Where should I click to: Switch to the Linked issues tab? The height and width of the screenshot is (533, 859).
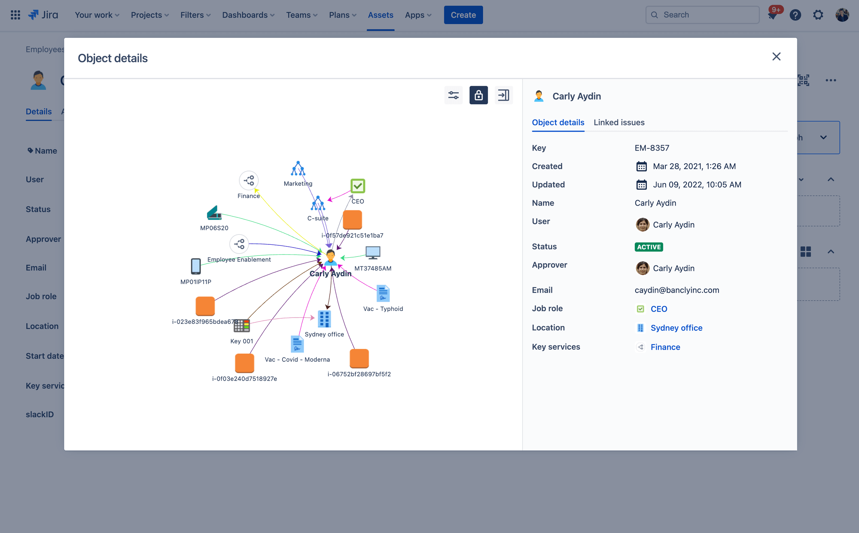click(619, 122)
